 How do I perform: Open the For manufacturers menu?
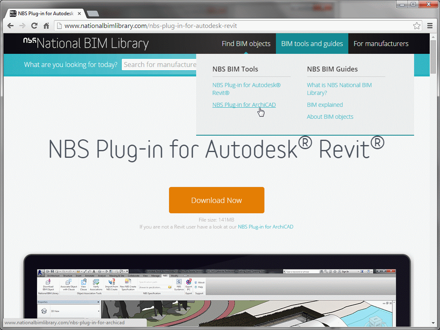(381, 44)
